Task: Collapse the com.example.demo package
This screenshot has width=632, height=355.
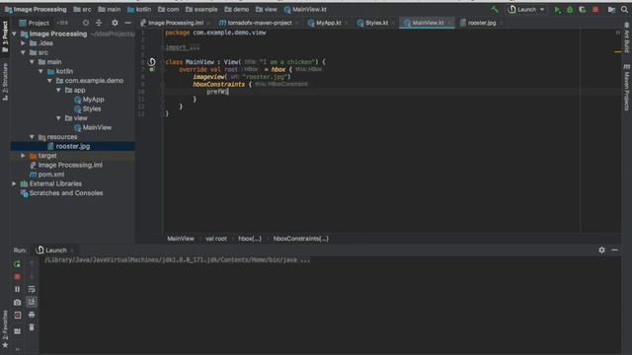Action: [50, 81]
